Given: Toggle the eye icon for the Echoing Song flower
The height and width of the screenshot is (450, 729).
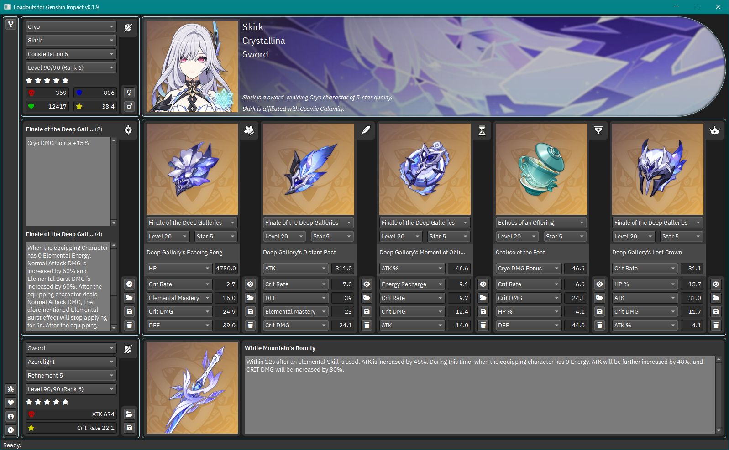Looking at the screenshot, I should pyautogui.click(x=251, y=284).
